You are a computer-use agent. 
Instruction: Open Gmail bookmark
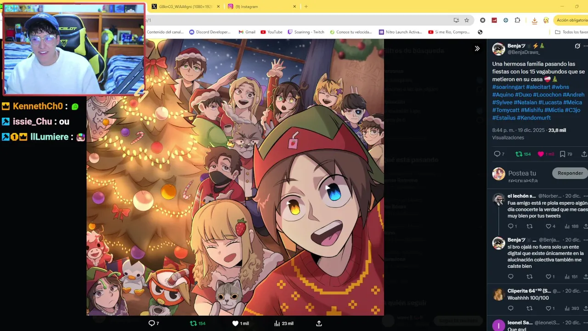[x=247, y=32]
